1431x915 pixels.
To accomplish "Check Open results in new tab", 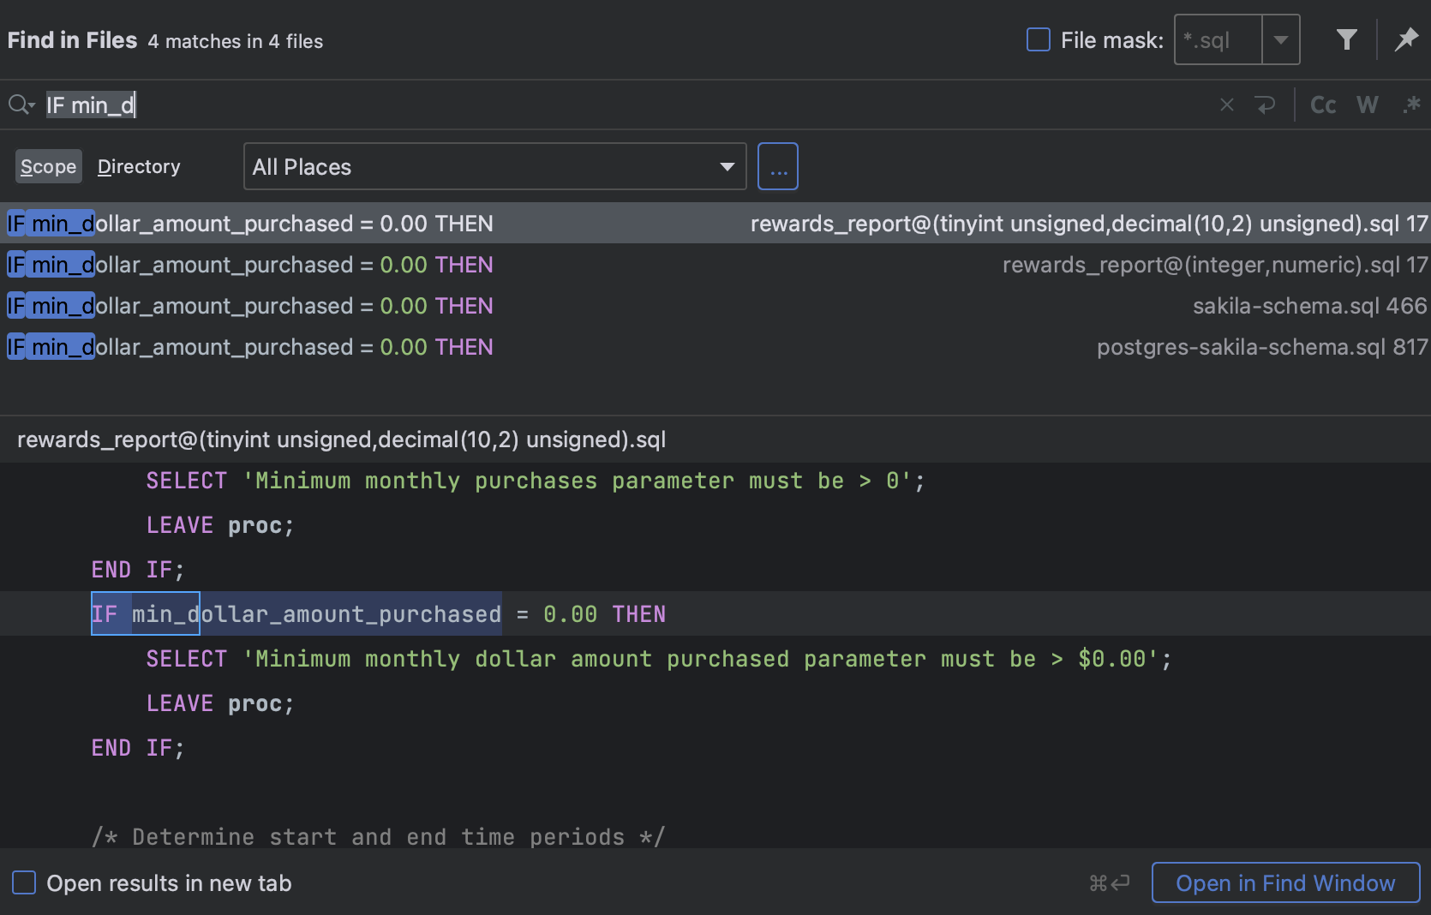I will point(24,882).
